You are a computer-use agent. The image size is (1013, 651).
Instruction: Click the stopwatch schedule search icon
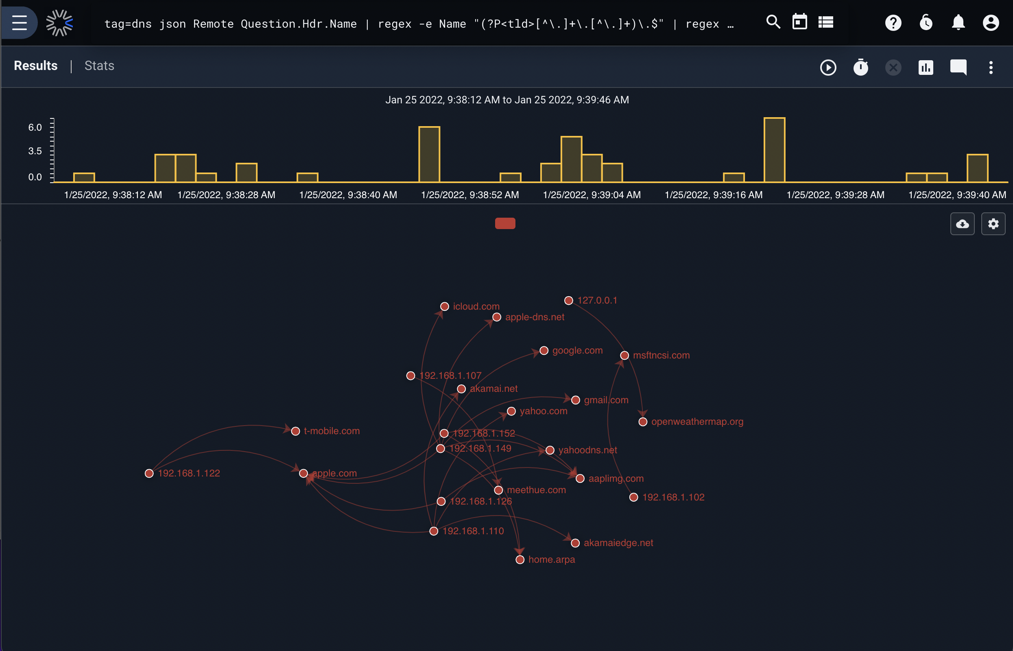tap(860, 68)
